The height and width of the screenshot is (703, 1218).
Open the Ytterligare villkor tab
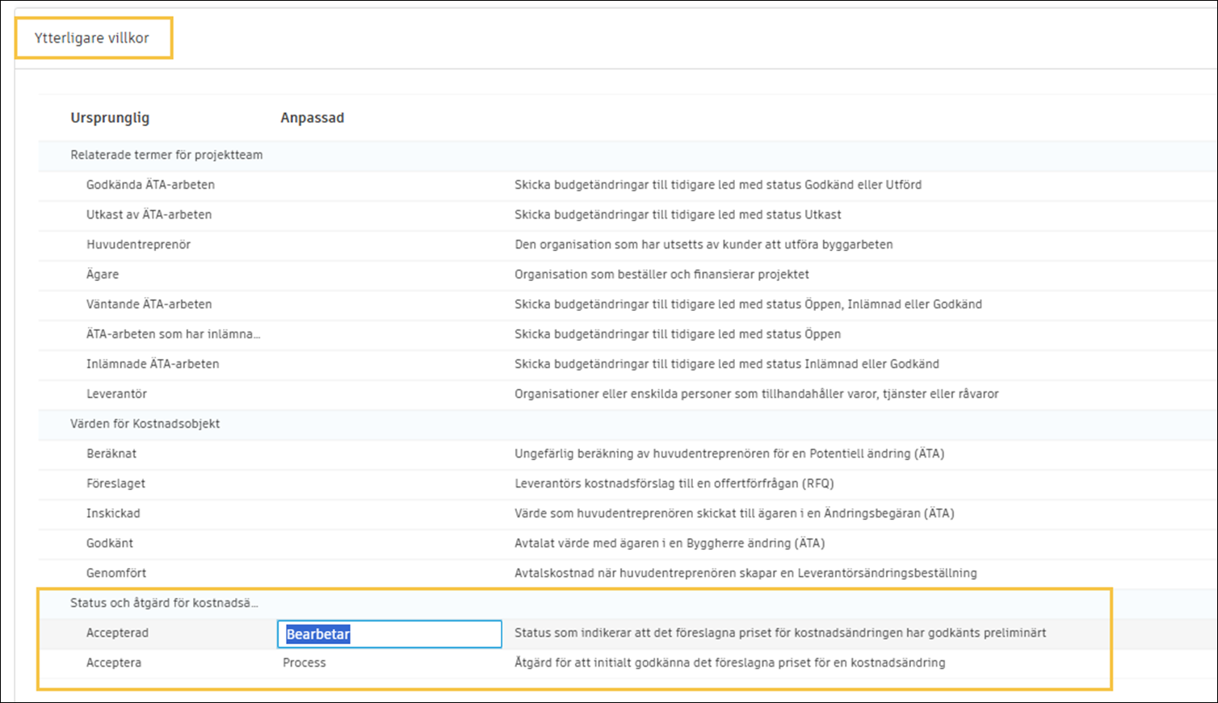pos(92,38)
